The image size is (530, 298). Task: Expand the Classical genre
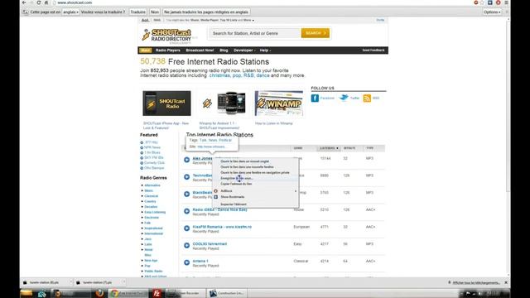click(x=151, y=196)
